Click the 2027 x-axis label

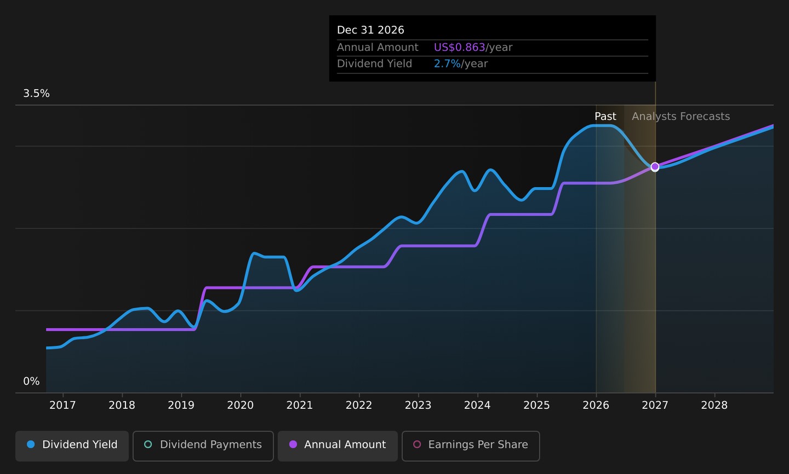click(655, 405)
